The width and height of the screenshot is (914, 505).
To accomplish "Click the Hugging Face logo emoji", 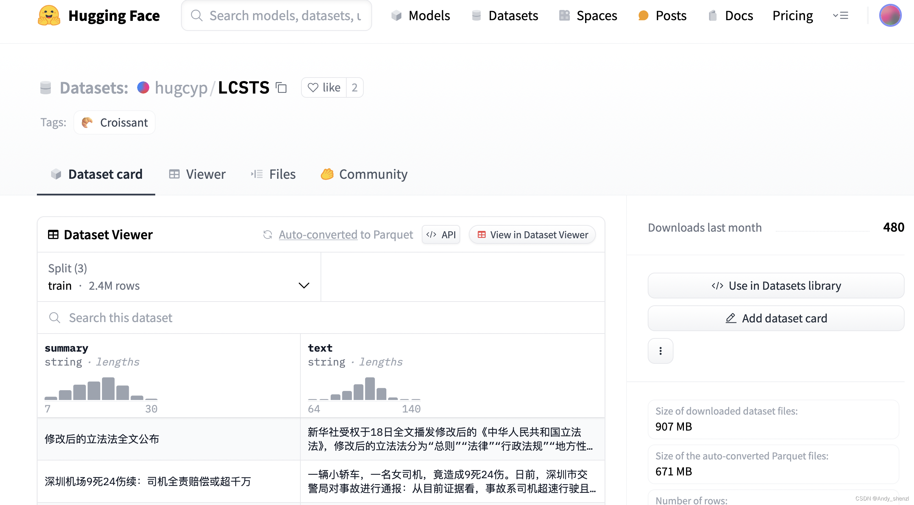I will [x=49, y=16].
